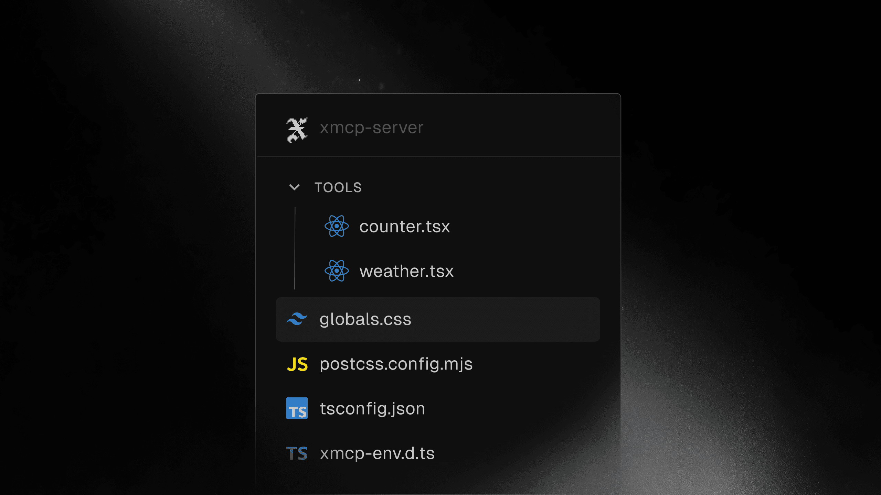This screenshot has width=881, height=495.
Task: Click the chevron next to TOOLS
Action: 294,188
